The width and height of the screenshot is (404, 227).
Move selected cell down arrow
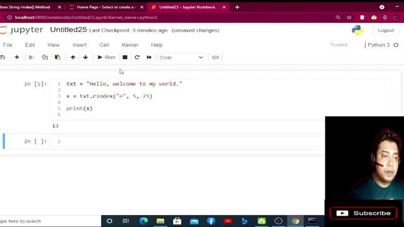click(x=86, y=57)
